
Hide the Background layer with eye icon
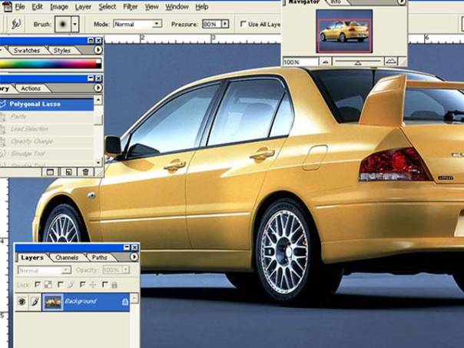[22, 302]
